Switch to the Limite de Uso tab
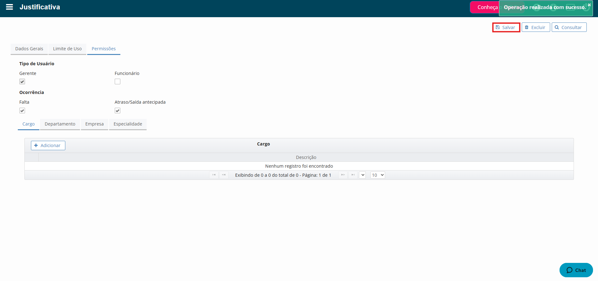Viewport: 598px width, 281px height. click(67, 49)
